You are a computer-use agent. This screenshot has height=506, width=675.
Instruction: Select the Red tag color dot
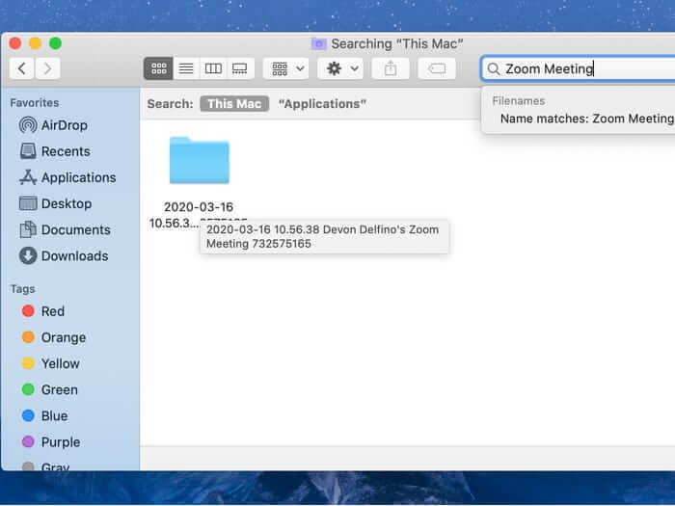click(x=28, y=311)
